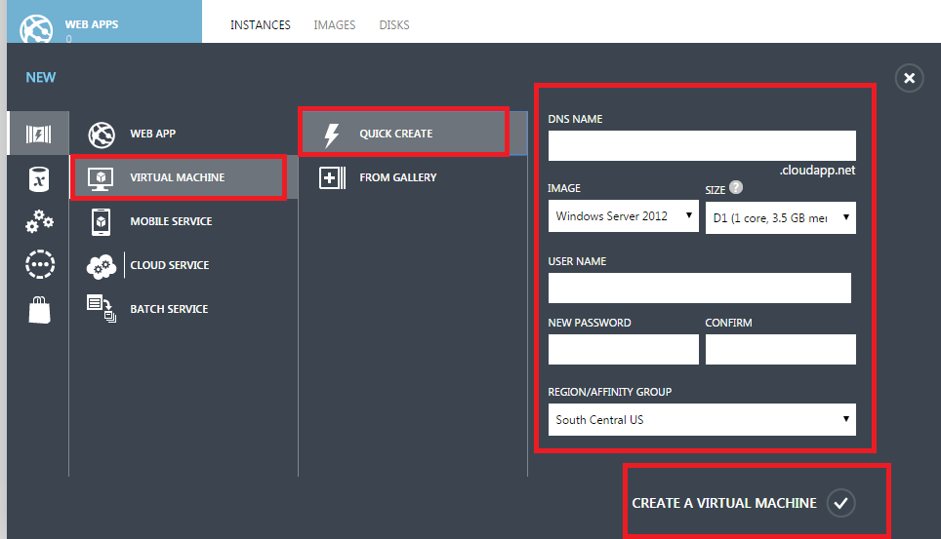Click the NEW heading text
This screenshot has height=539, width=941.
tap(41, 77)
